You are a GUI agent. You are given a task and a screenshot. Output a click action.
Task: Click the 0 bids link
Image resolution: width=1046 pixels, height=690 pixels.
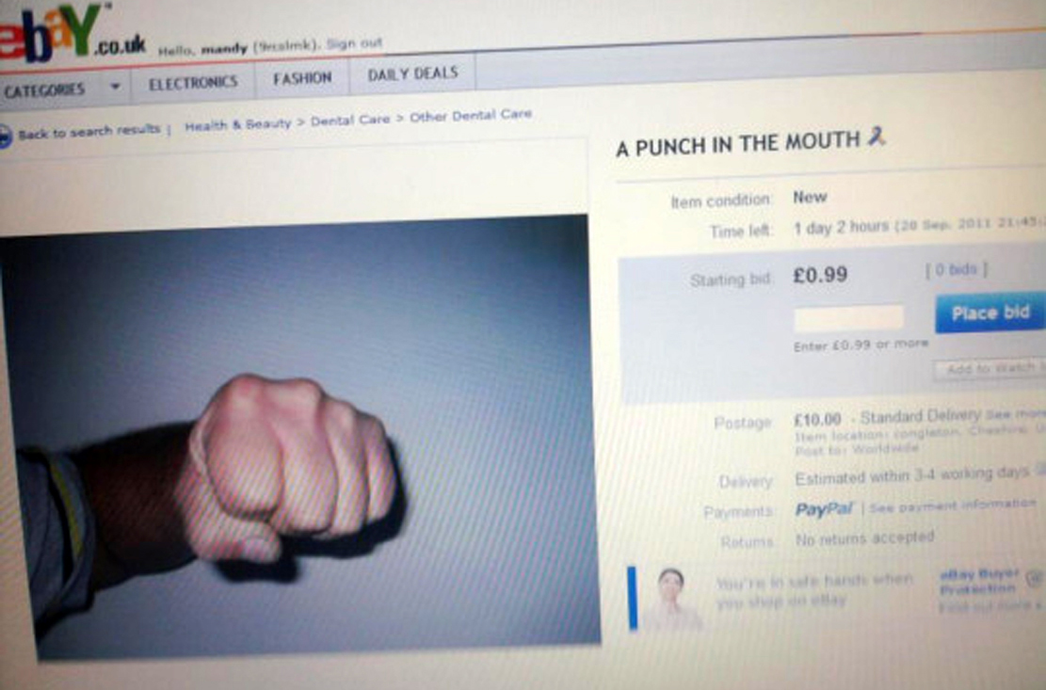(956, 270)
